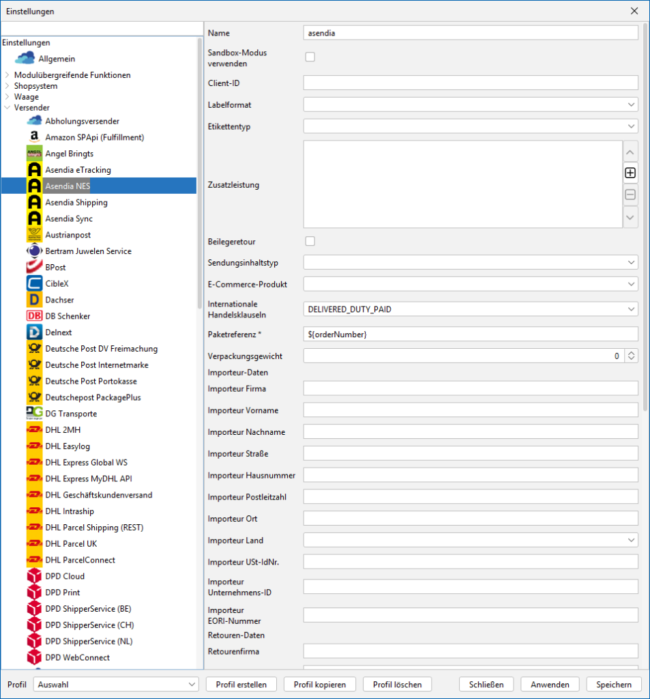The height and width of the screenshot is (699, 650).
Task: Click the Austrianpost logo icon
Action: (34, 235)
